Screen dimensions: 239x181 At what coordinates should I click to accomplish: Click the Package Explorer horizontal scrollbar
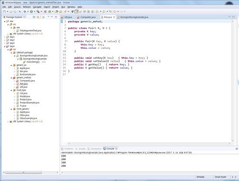click(23, 172)
